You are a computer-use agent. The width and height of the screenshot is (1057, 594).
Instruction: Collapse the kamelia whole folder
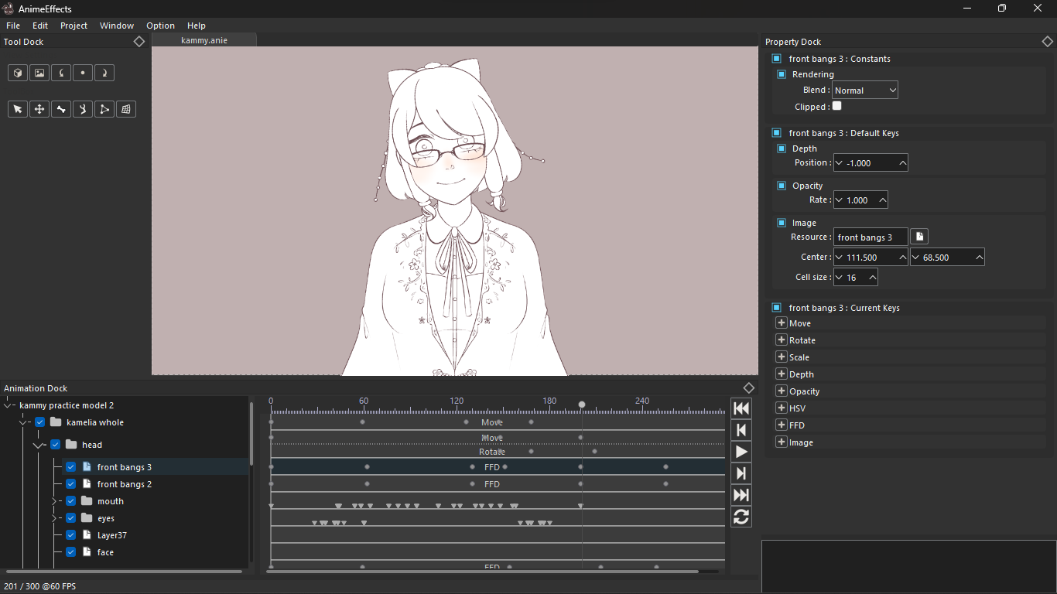point(23,422)
